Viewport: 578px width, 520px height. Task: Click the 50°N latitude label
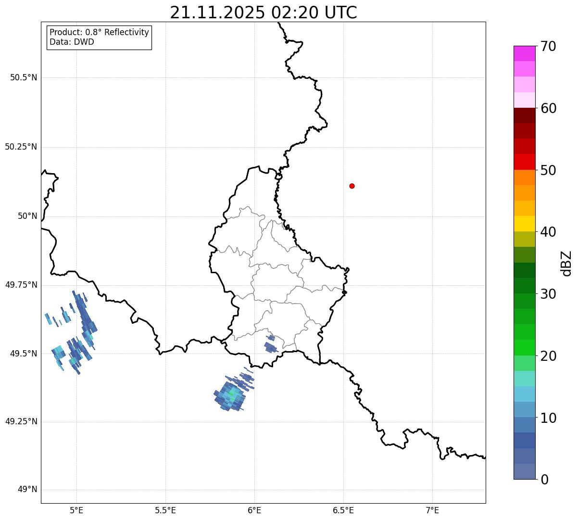pyautogui.click(x=27, y=216)
